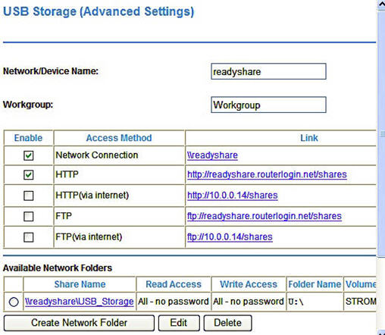Enable HTTP(via internet) access checkbox
This screenshot has width=385, height=335.
(28, 196)
